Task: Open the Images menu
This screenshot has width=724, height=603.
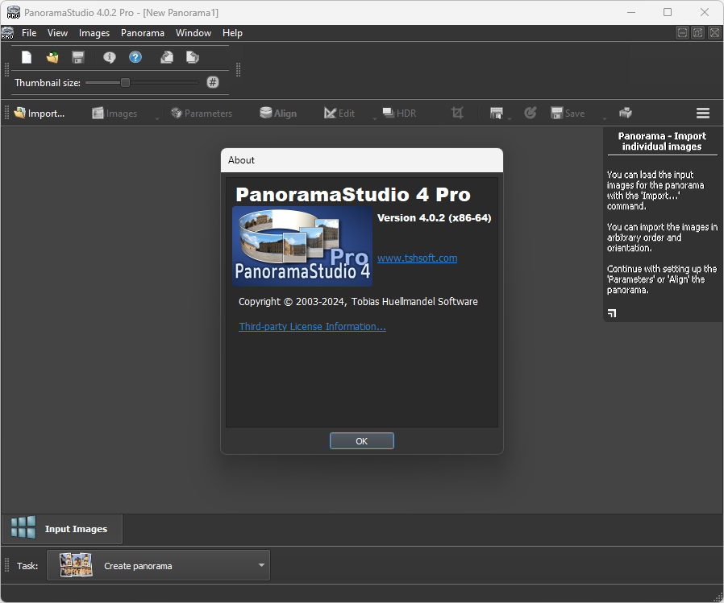Action: tap(94, 33)
